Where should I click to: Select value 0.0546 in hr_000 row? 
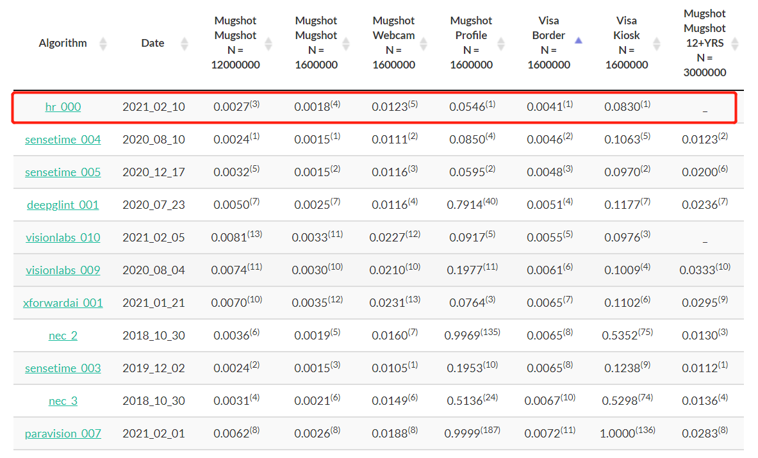click(x=468, y=107)
